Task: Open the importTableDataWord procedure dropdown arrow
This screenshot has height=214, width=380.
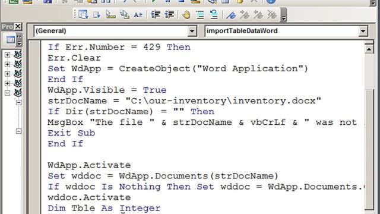Action: point(363,31)
